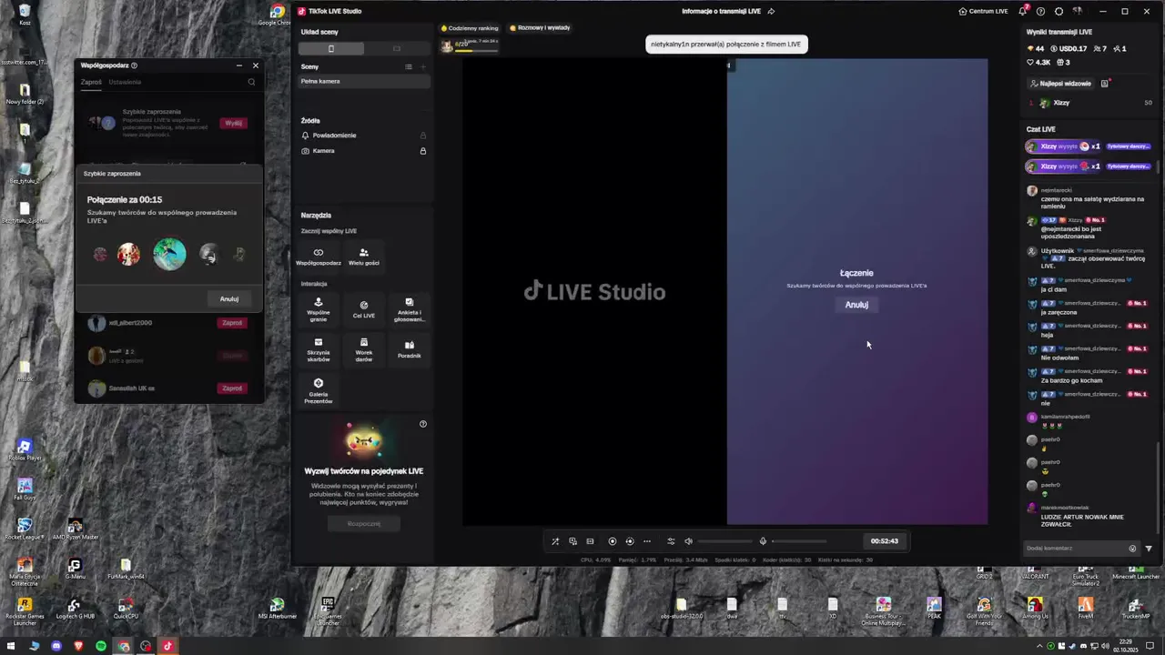
Task: Switch to Ustawienia tab in Współgospodarz window
Action: 125,82
